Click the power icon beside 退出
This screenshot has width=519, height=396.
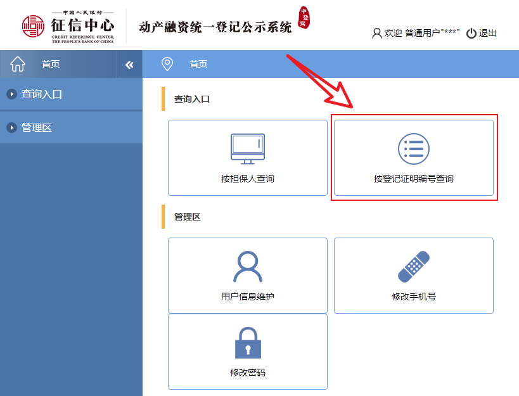click(x=471, y=34)
